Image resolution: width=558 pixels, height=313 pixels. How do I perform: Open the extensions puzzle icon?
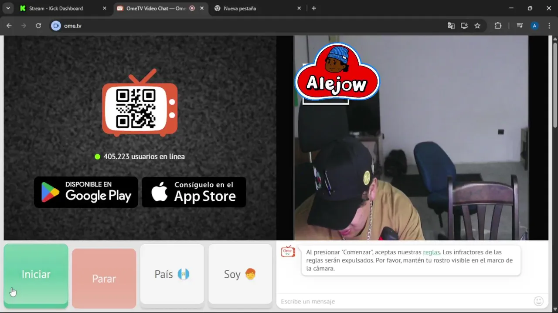[x=498, y=26]
